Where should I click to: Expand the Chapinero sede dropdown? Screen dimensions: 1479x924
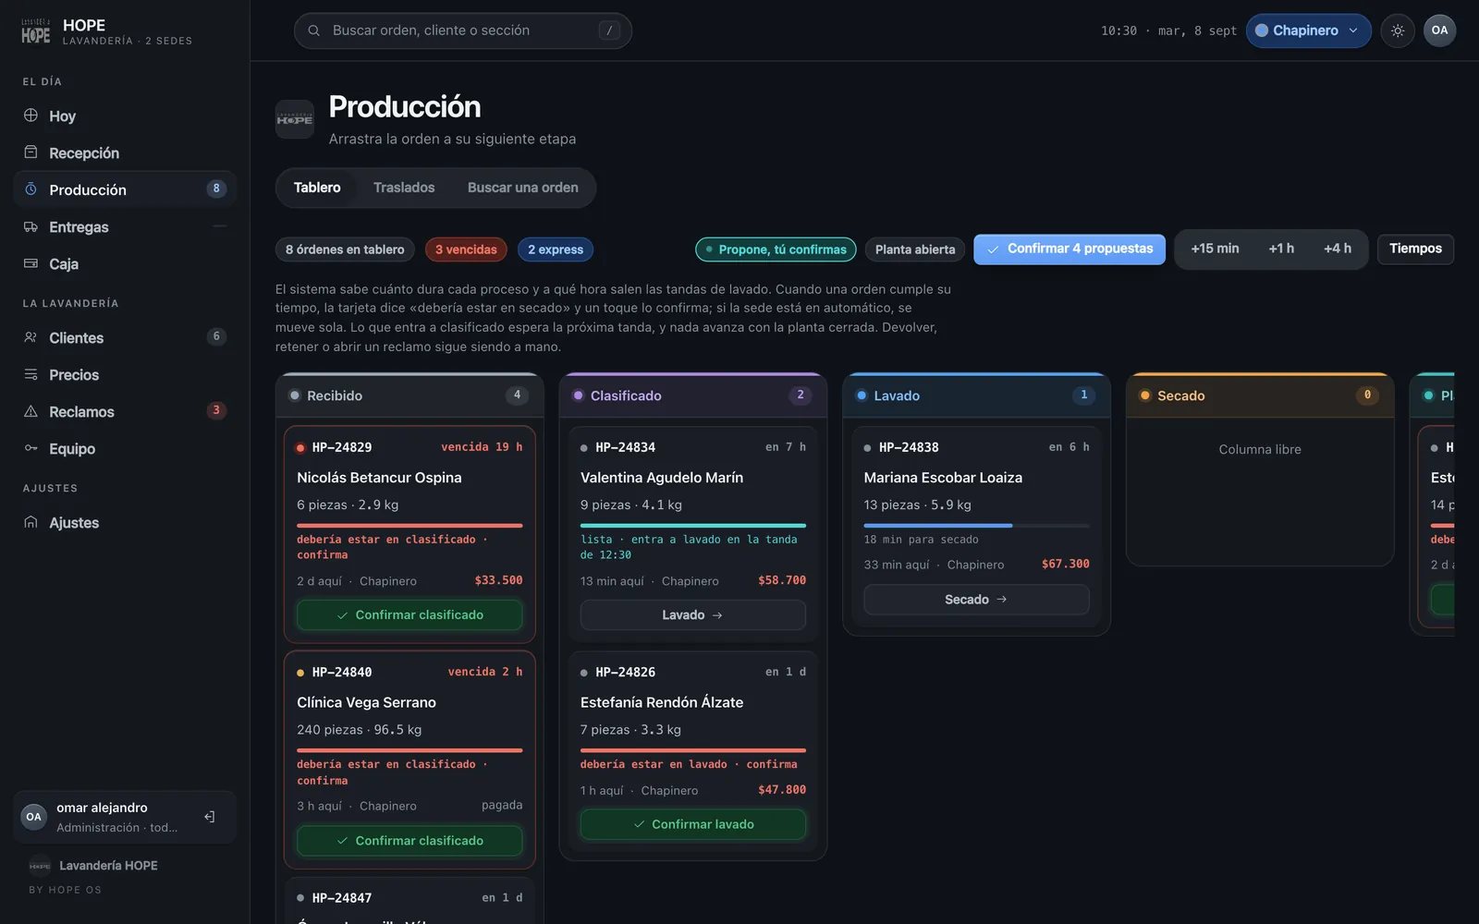[1308, 30]
